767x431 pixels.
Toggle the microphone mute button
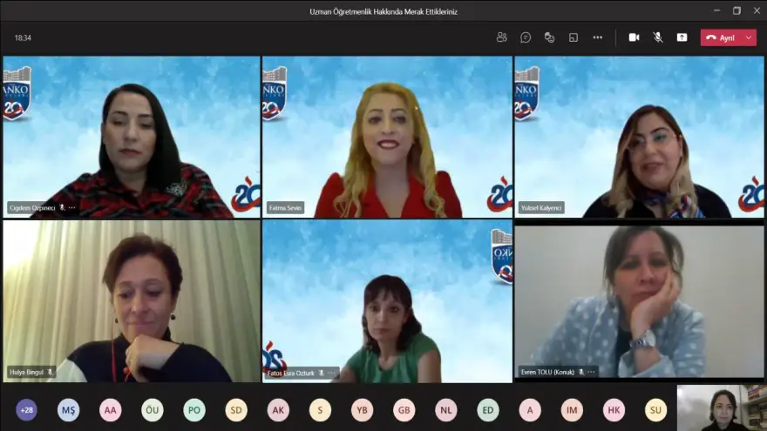[x=658, y=37]
